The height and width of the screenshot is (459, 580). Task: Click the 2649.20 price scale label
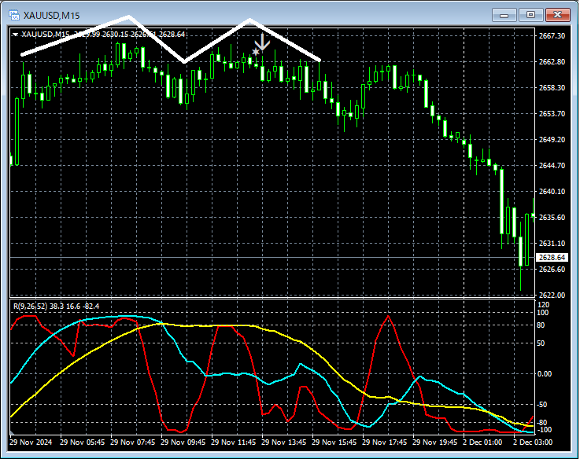point(552,139)
